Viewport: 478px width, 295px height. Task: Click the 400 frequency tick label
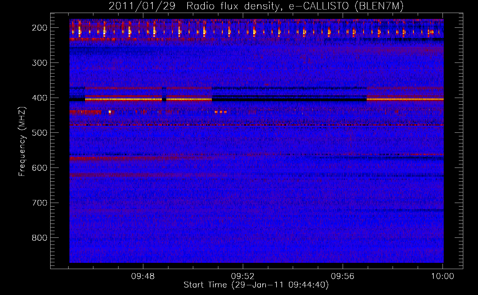coord(40,98)
